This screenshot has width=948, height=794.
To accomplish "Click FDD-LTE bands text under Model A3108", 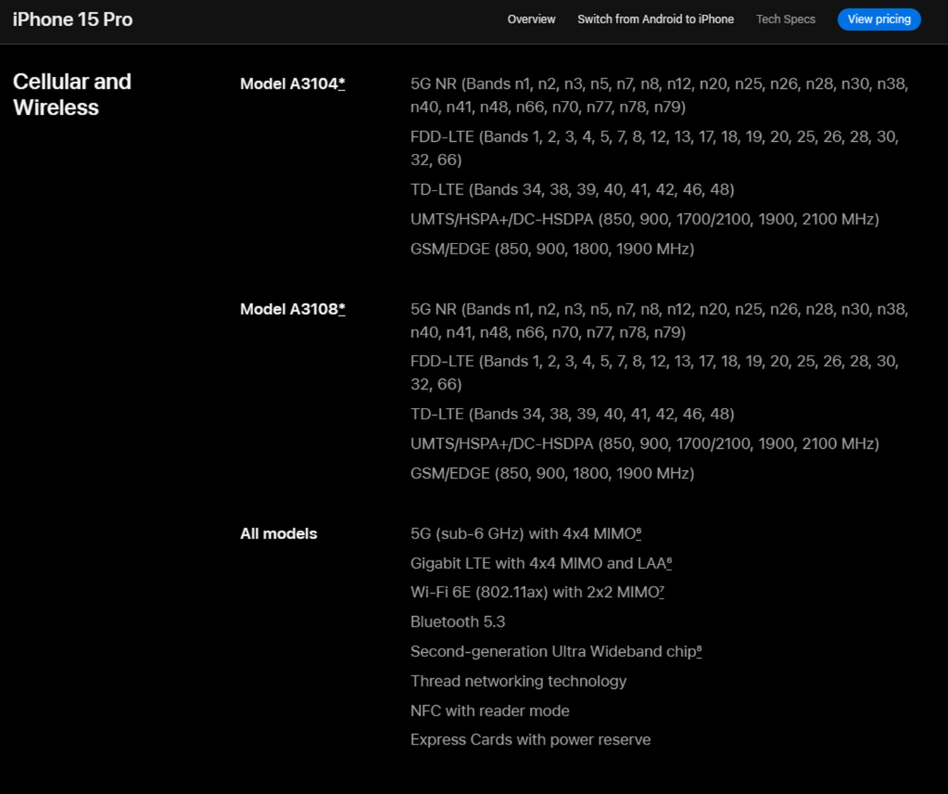I will [x=655, y=373].
